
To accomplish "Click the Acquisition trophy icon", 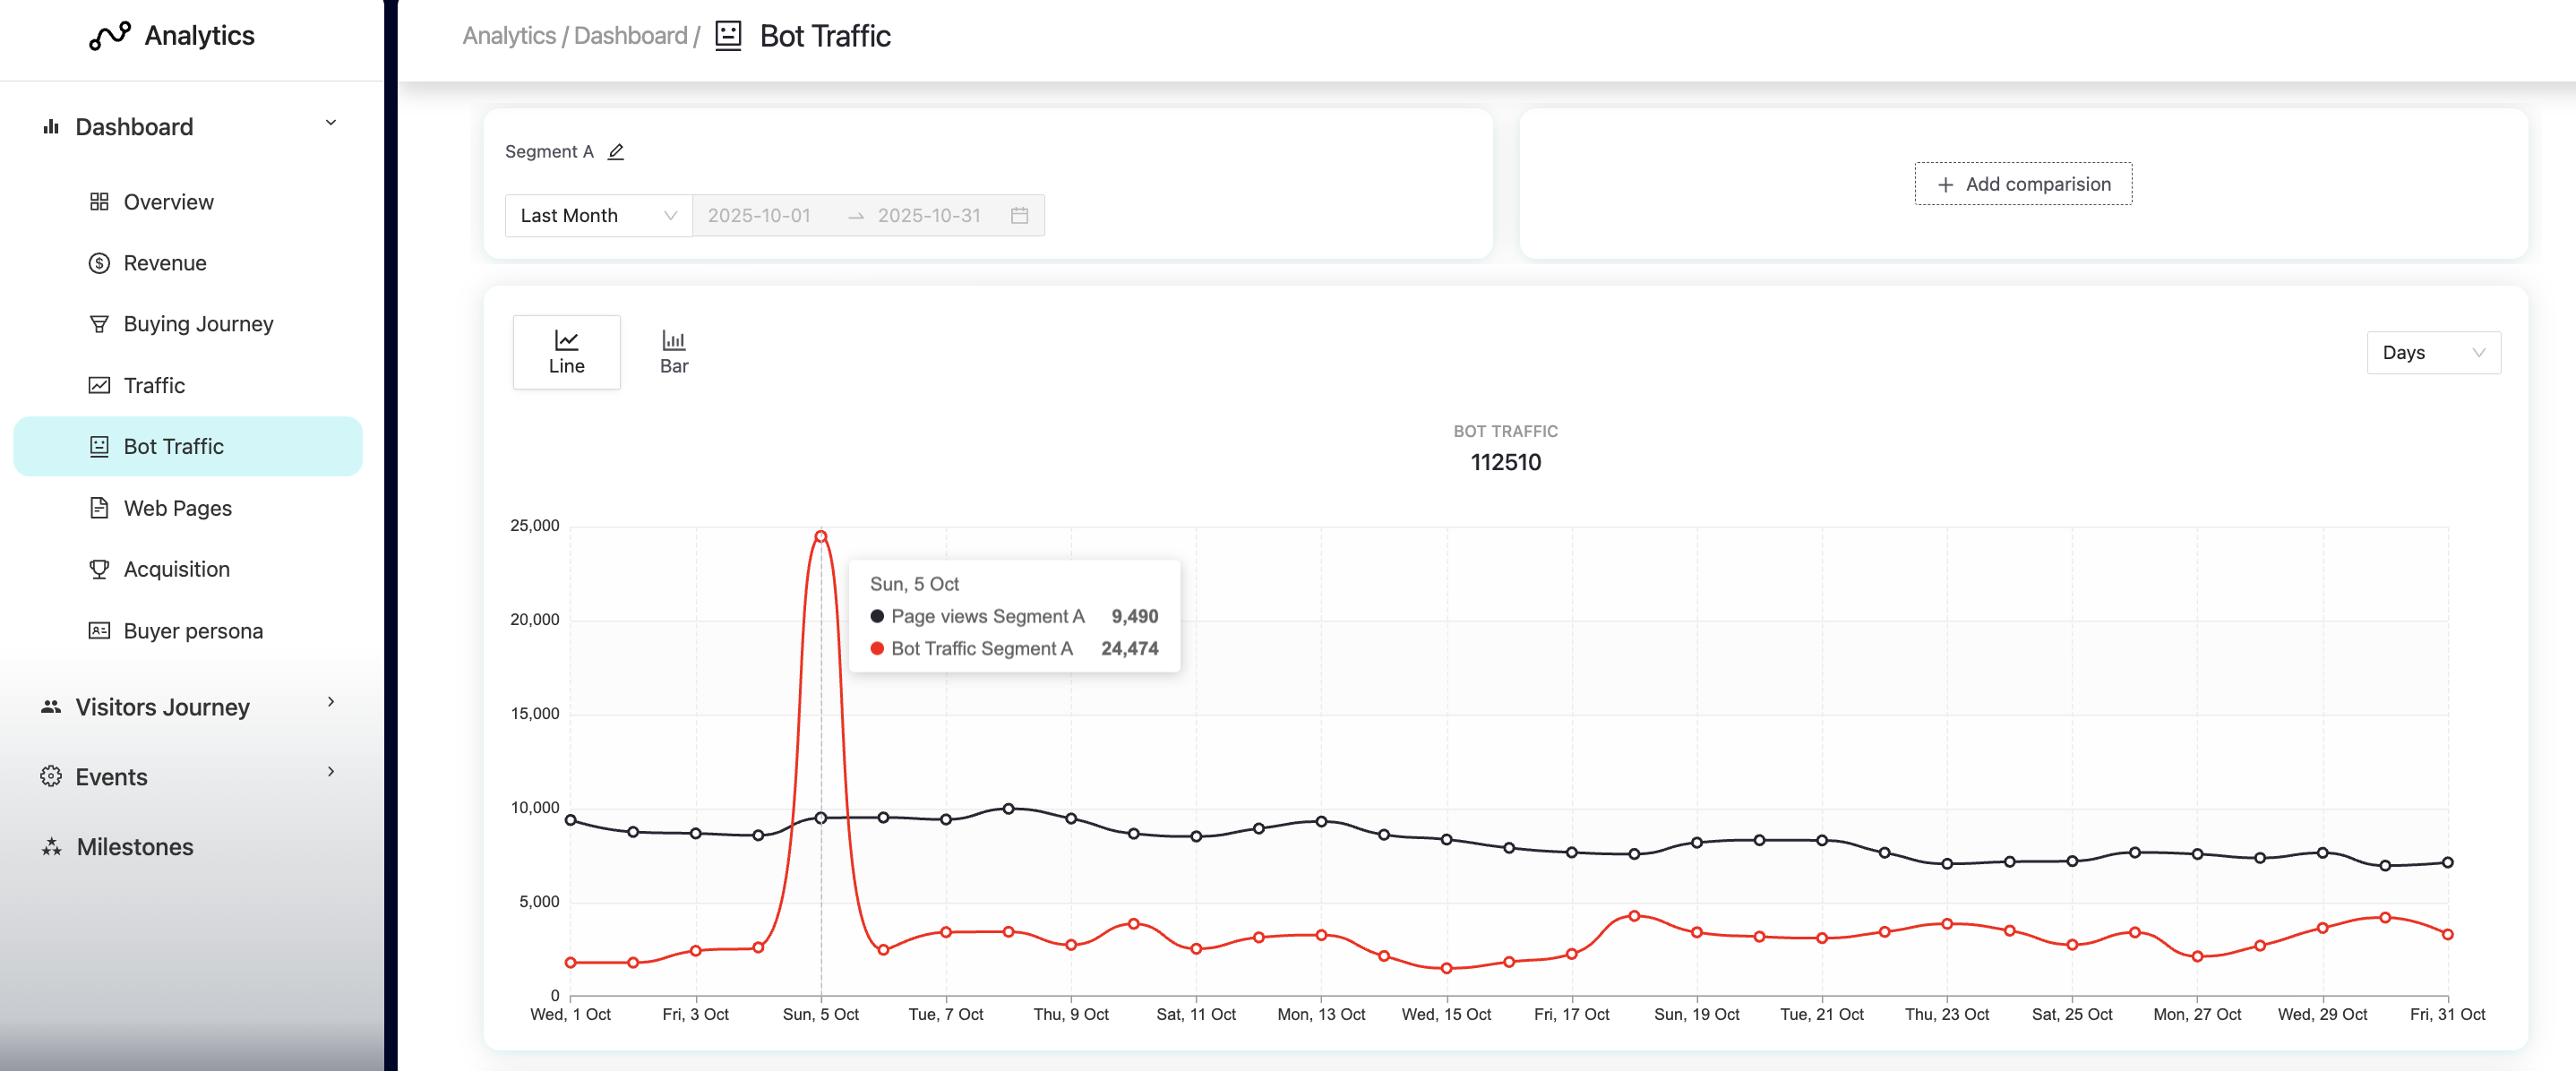I will 99,569.
